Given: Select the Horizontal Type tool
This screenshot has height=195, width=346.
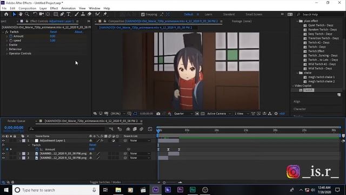Looking at the screenshot, I should [x=69, y=15].
